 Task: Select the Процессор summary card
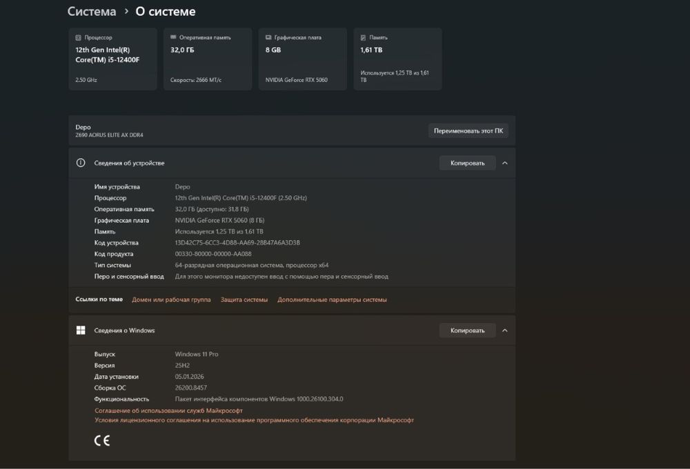[x=112, y=59]
